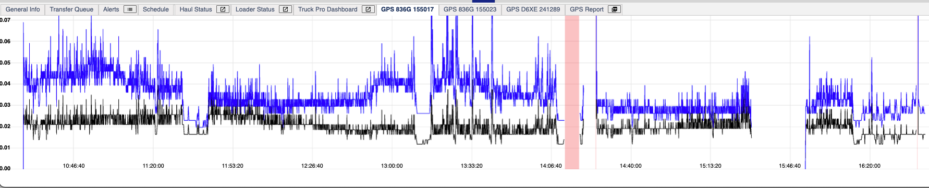Pop out Loader Status via external icon
Screen dimensions: 929x188
[x=285, y=9]
